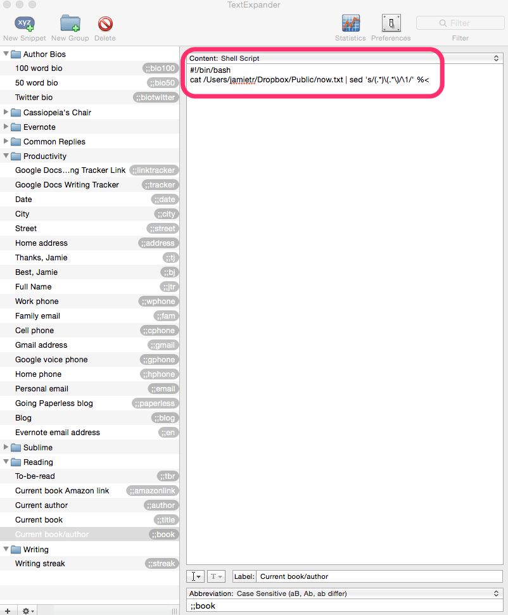
Task: Select the Full Name snippet
Action: 89,287
